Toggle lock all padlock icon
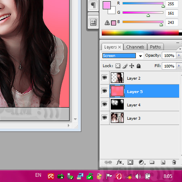Screen dimensions: 182x182 click(x=138, y=66)
